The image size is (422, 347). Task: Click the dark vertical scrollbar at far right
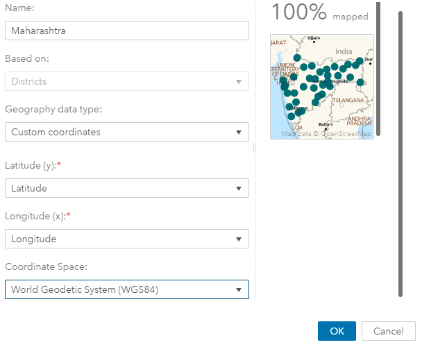coord(400,153)
